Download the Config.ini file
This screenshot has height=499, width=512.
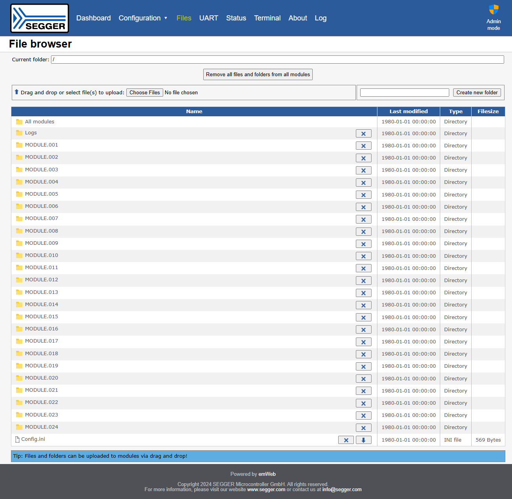point(363,440)
